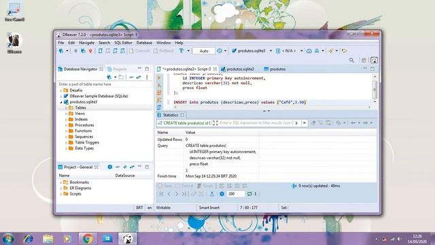Select the Sequences folder
435x245 pixels.
84,137
